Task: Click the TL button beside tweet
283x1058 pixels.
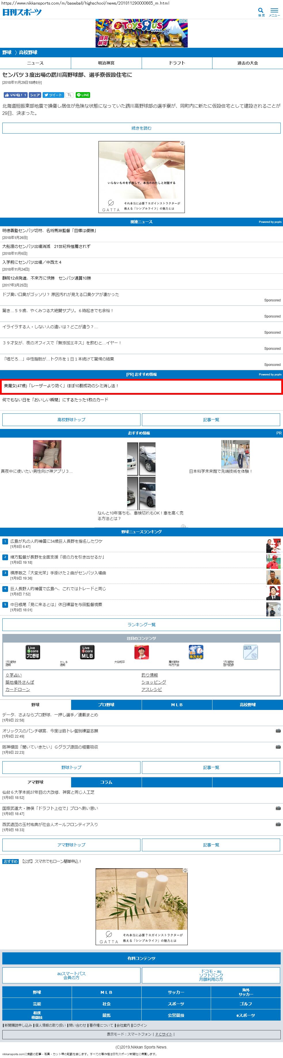Action: (69, 95)
